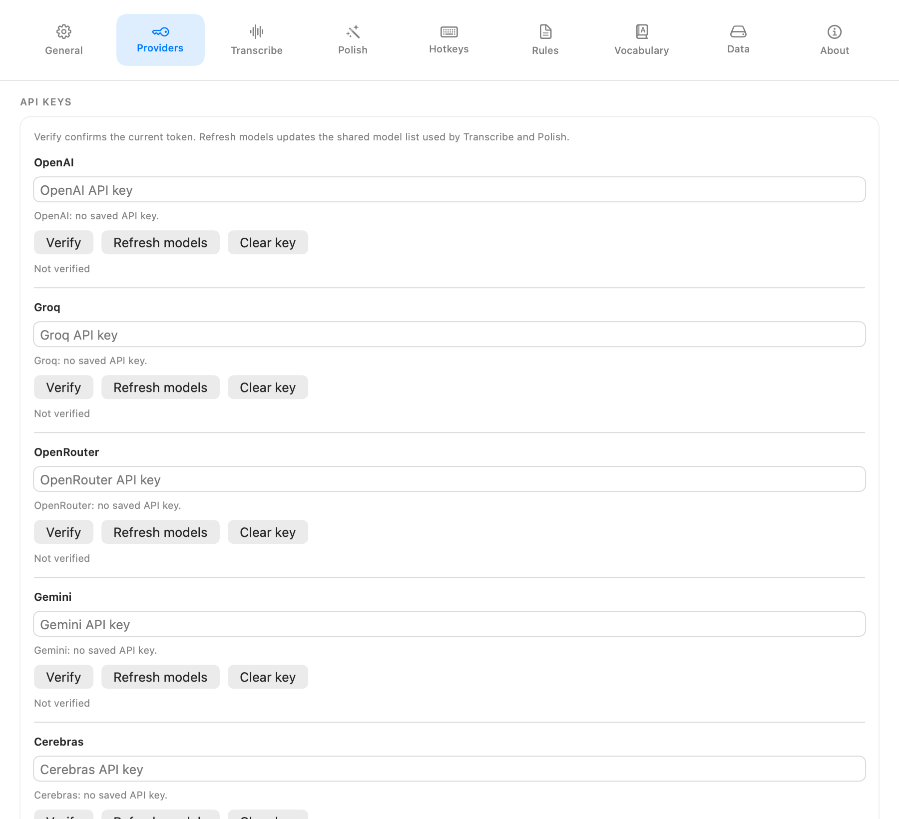Open Transcribe waveform icon
This screenshot has height=819, width=899.
tap(257, 32)
